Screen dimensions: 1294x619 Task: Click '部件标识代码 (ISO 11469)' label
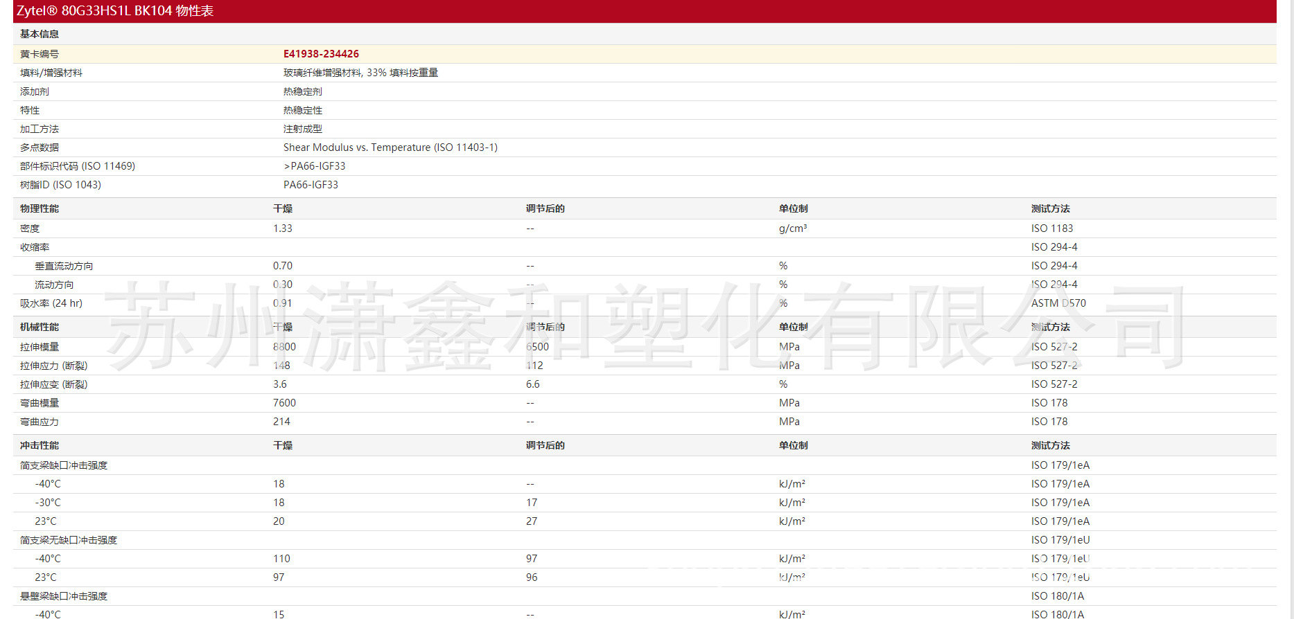(78, 166)
